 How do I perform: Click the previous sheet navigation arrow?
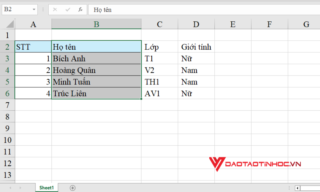click(10, 188)
